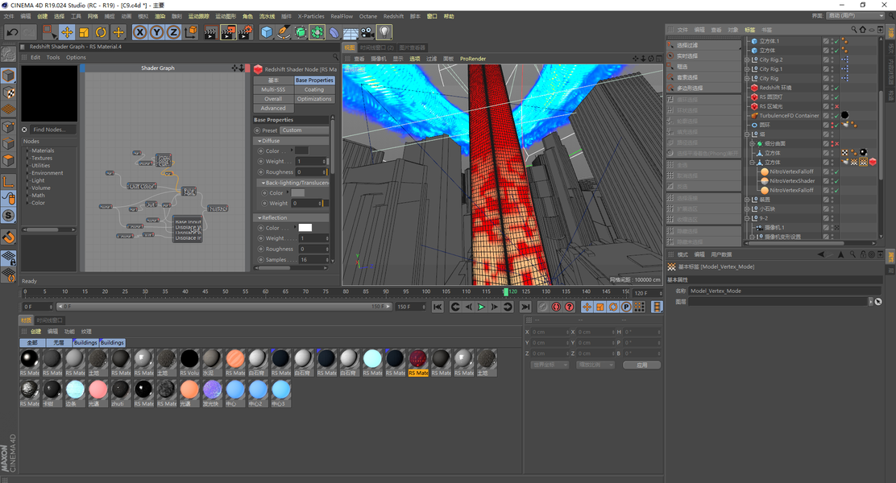Click the Bend deformer icon
The image size is (896, 483).
(x=334, y=32)
